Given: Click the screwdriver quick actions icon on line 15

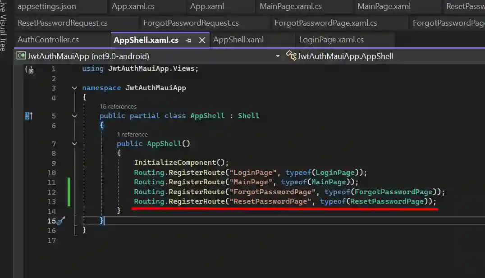Looking at the screenshot, I should pos(62,221).
